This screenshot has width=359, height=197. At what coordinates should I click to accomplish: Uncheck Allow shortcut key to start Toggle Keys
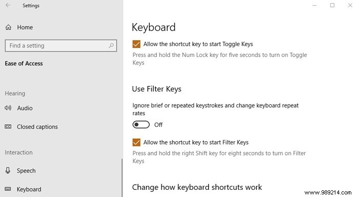pyautogui.click(x=136, y=44)
